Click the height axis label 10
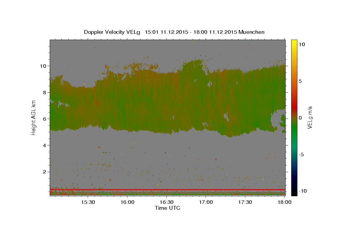This screenshot has width=353, height=235. click(44, 66)
